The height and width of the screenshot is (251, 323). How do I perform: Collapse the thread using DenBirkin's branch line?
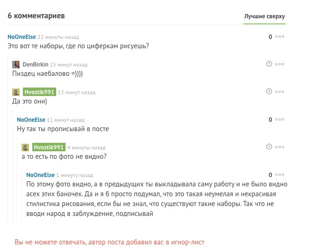(x=8, y=70)
